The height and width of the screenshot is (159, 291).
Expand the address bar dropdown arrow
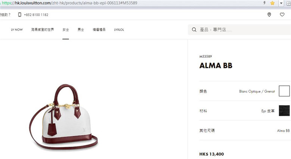pos(281,3)
